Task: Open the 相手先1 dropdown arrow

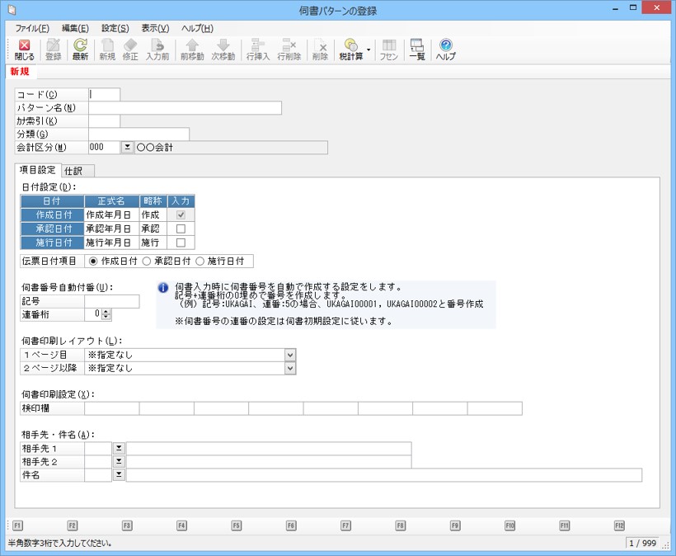Action: [x=118, y=448]
